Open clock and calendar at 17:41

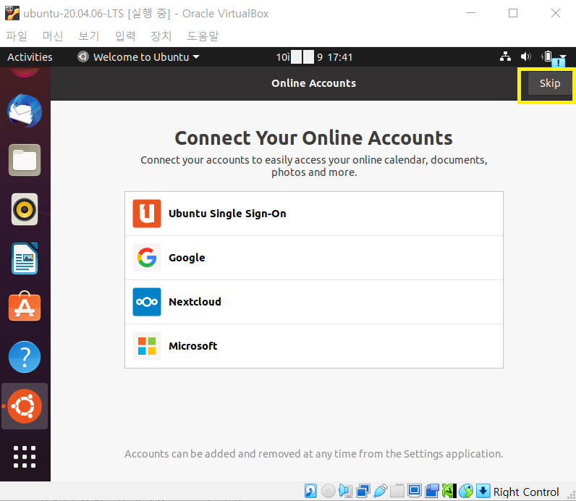coord(315,57)
